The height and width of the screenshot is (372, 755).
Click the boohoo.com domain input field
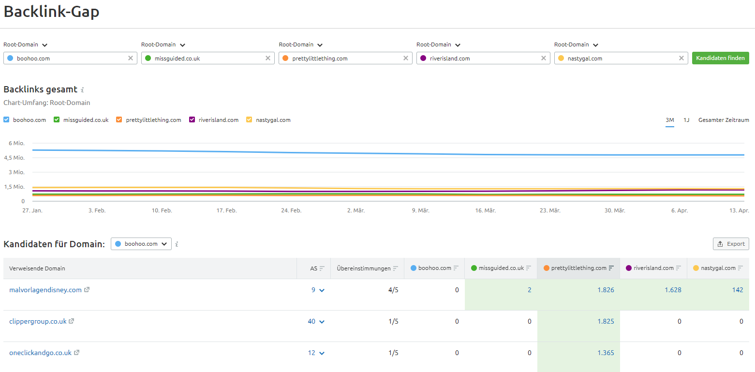point(70,58)
